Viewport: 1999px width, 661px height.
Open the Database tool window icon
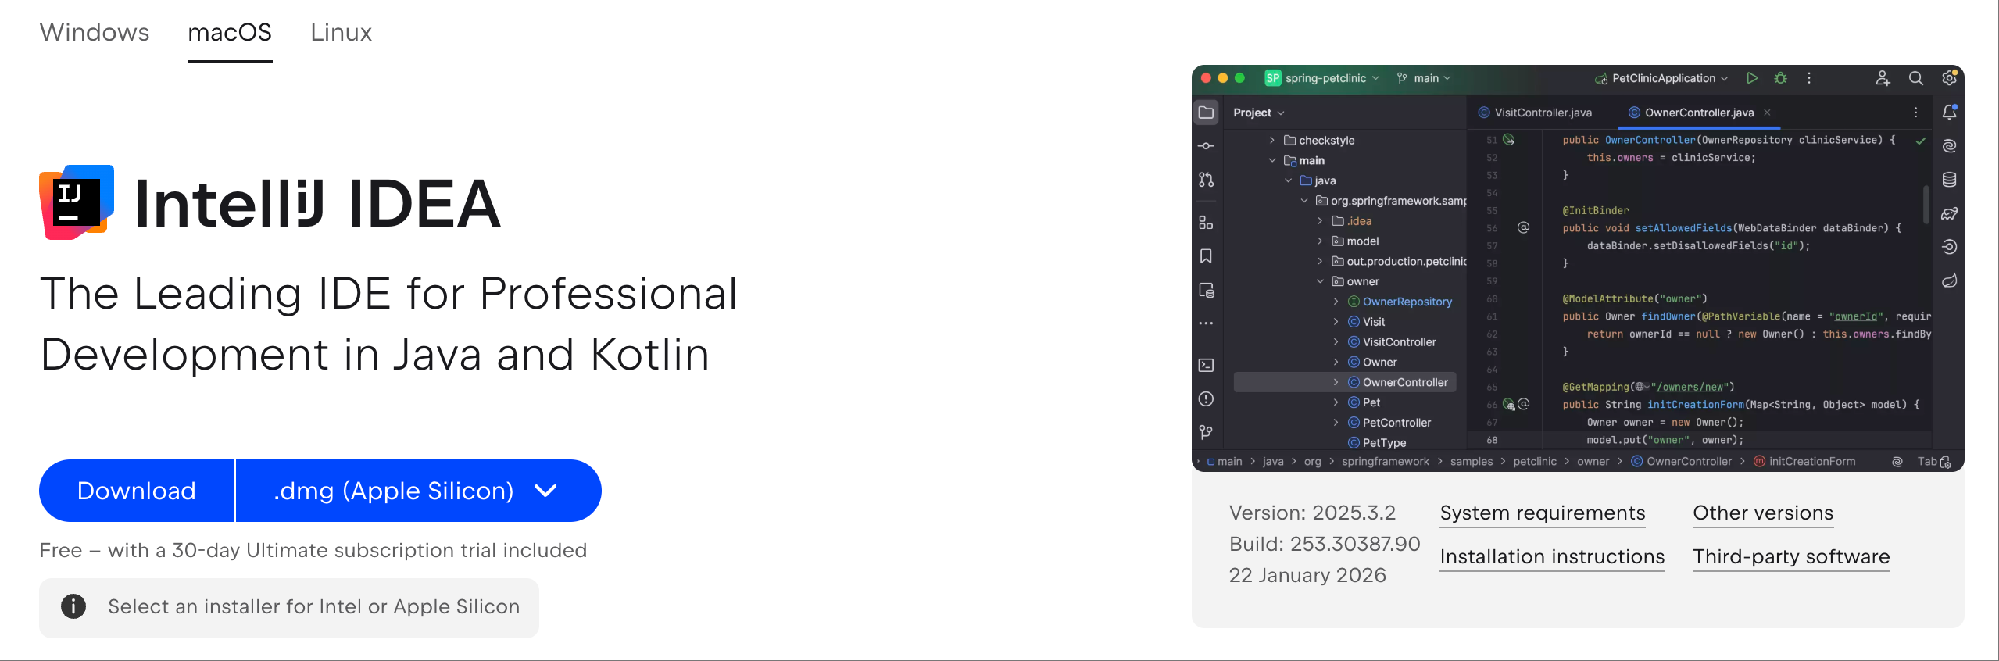tap(1949, 180)
